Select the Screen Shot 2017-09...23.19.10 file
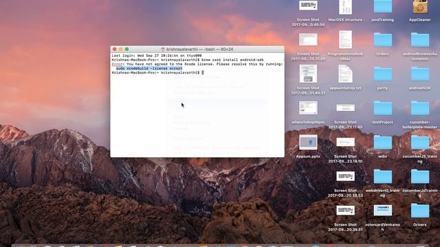The image size is (440, 247). tap(345, 142)
